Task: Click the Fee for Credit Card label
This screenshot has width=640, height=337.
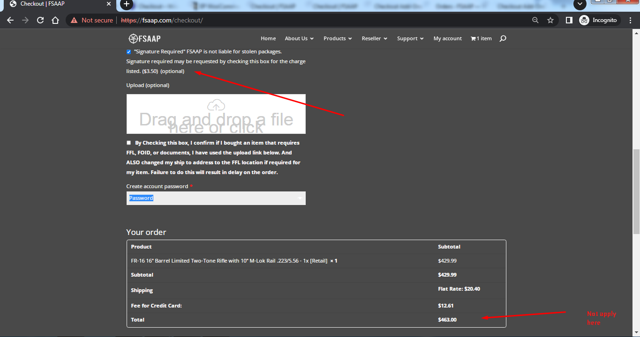Action: coord(156,306)
